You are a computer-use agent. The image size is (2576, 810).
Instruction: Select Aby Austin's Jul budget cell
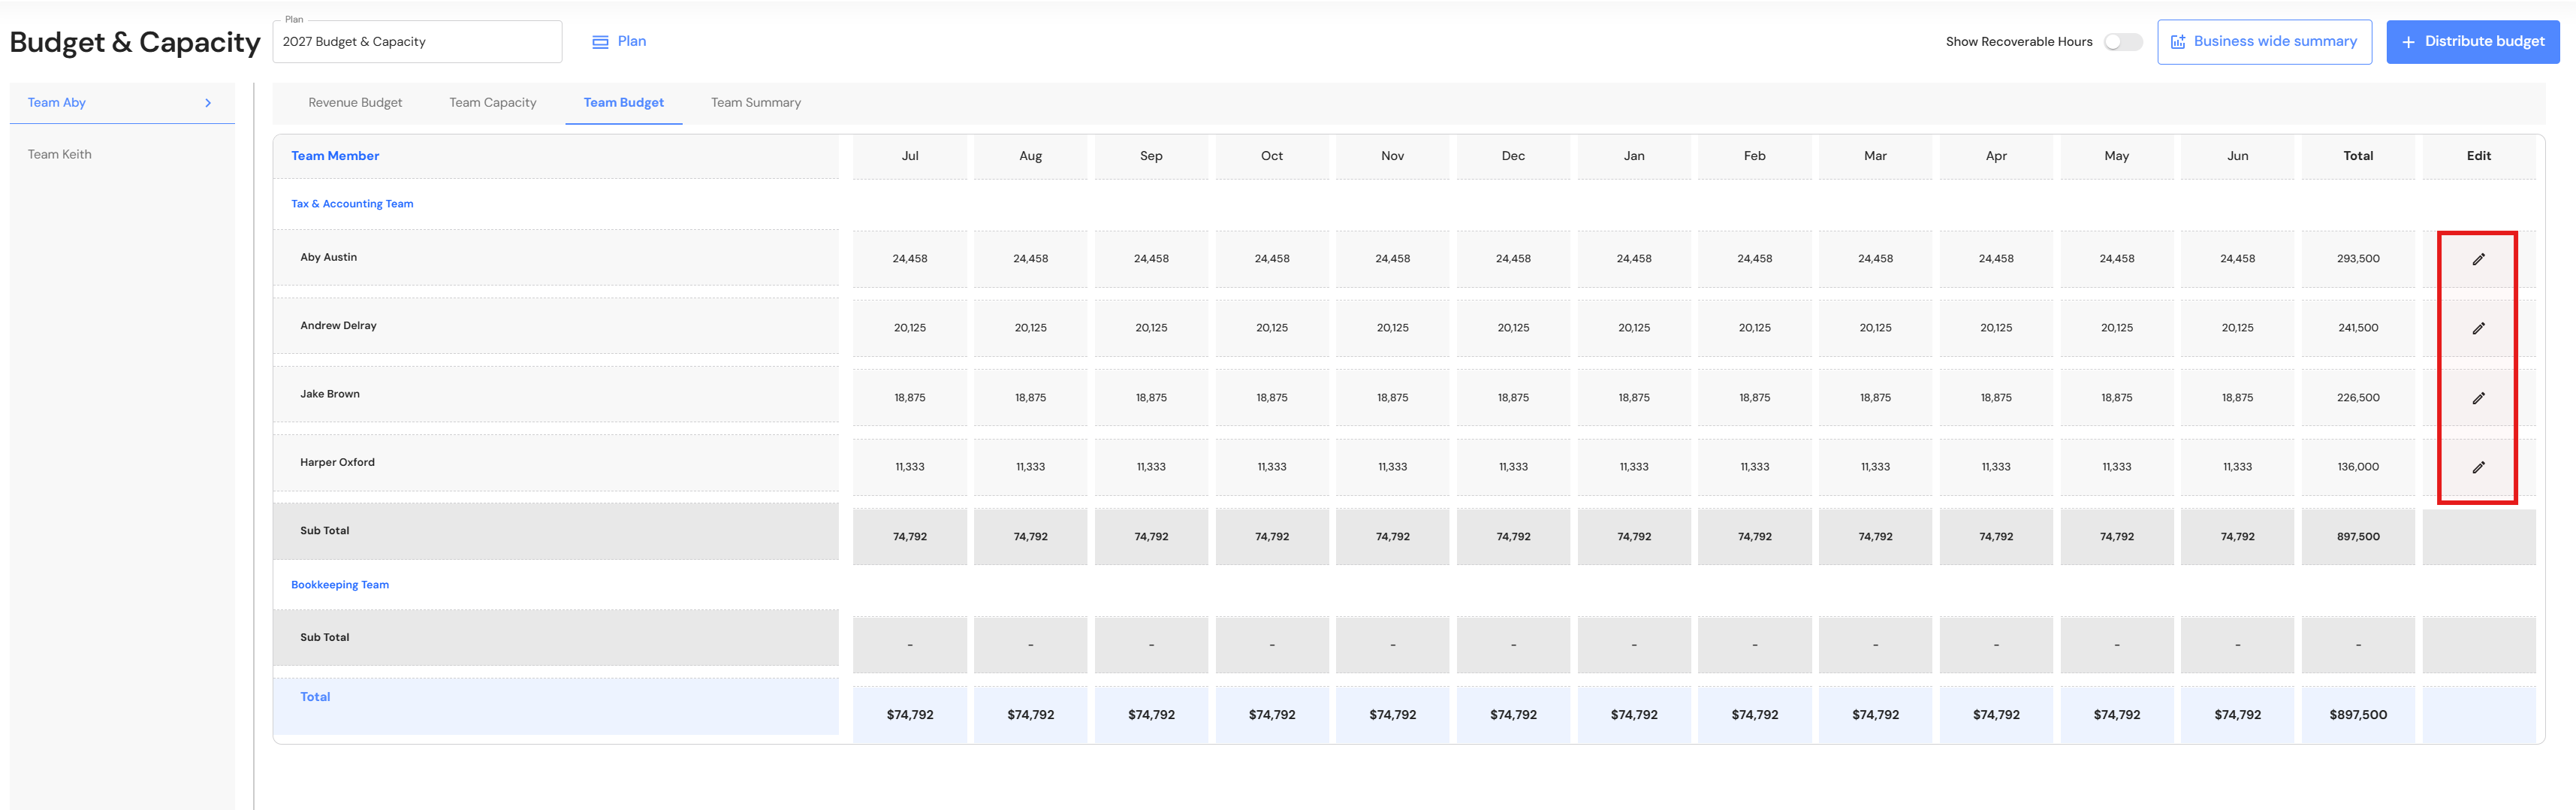910,259
